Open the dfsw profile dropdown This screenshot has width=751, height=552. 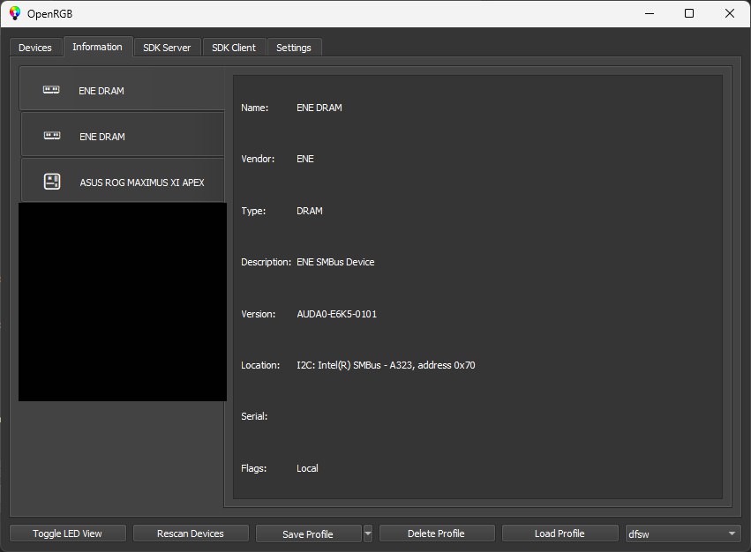[683, 533]
